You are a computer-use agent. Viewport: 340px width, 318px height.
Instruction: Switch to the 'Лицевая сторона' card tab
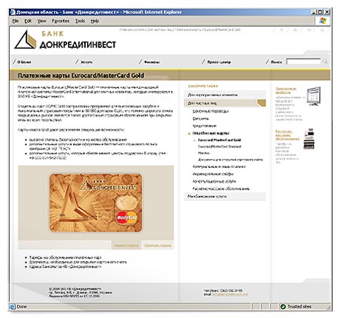[126, 246]
